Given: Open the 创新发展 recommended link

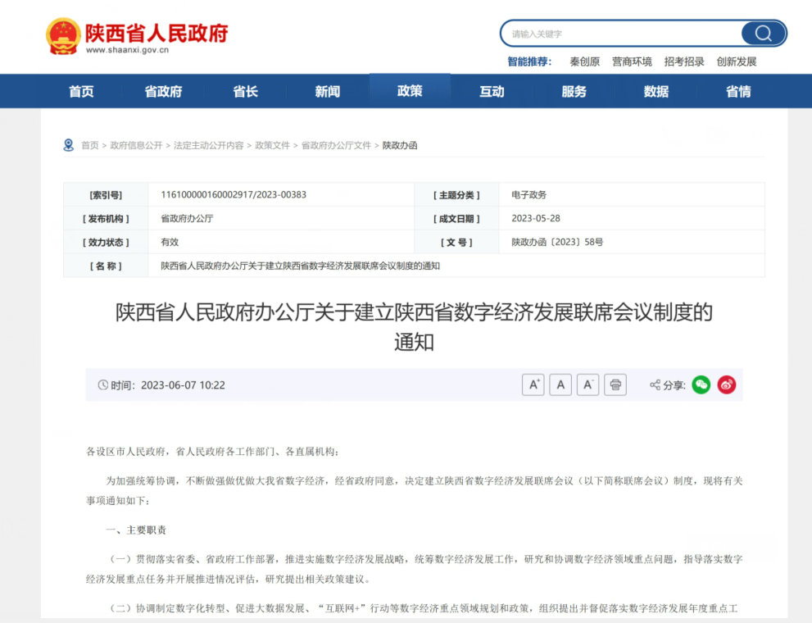Looking at the screenshot, I should point(737,61).
